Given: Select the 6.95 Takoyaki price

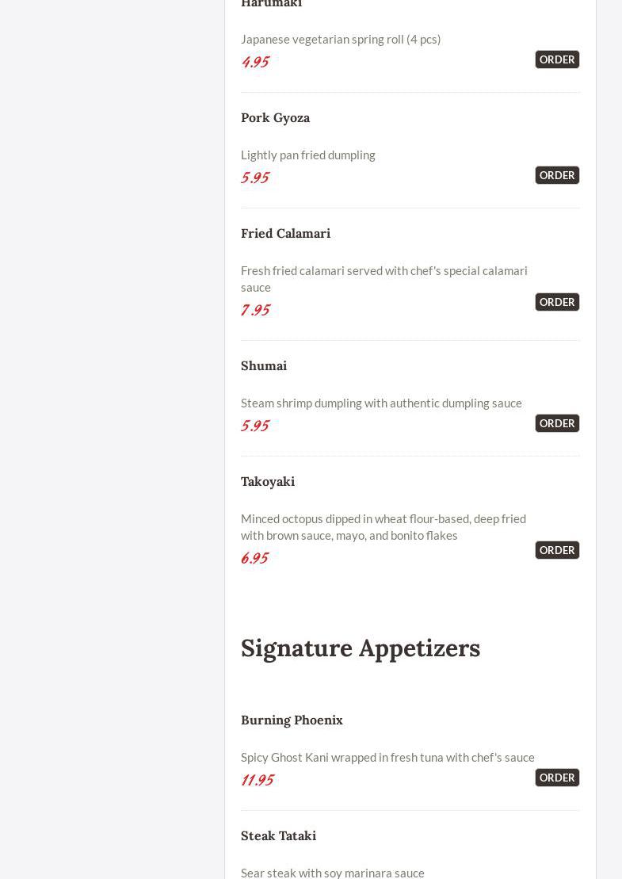Looking at the screenshot, I should click(254, 558).
